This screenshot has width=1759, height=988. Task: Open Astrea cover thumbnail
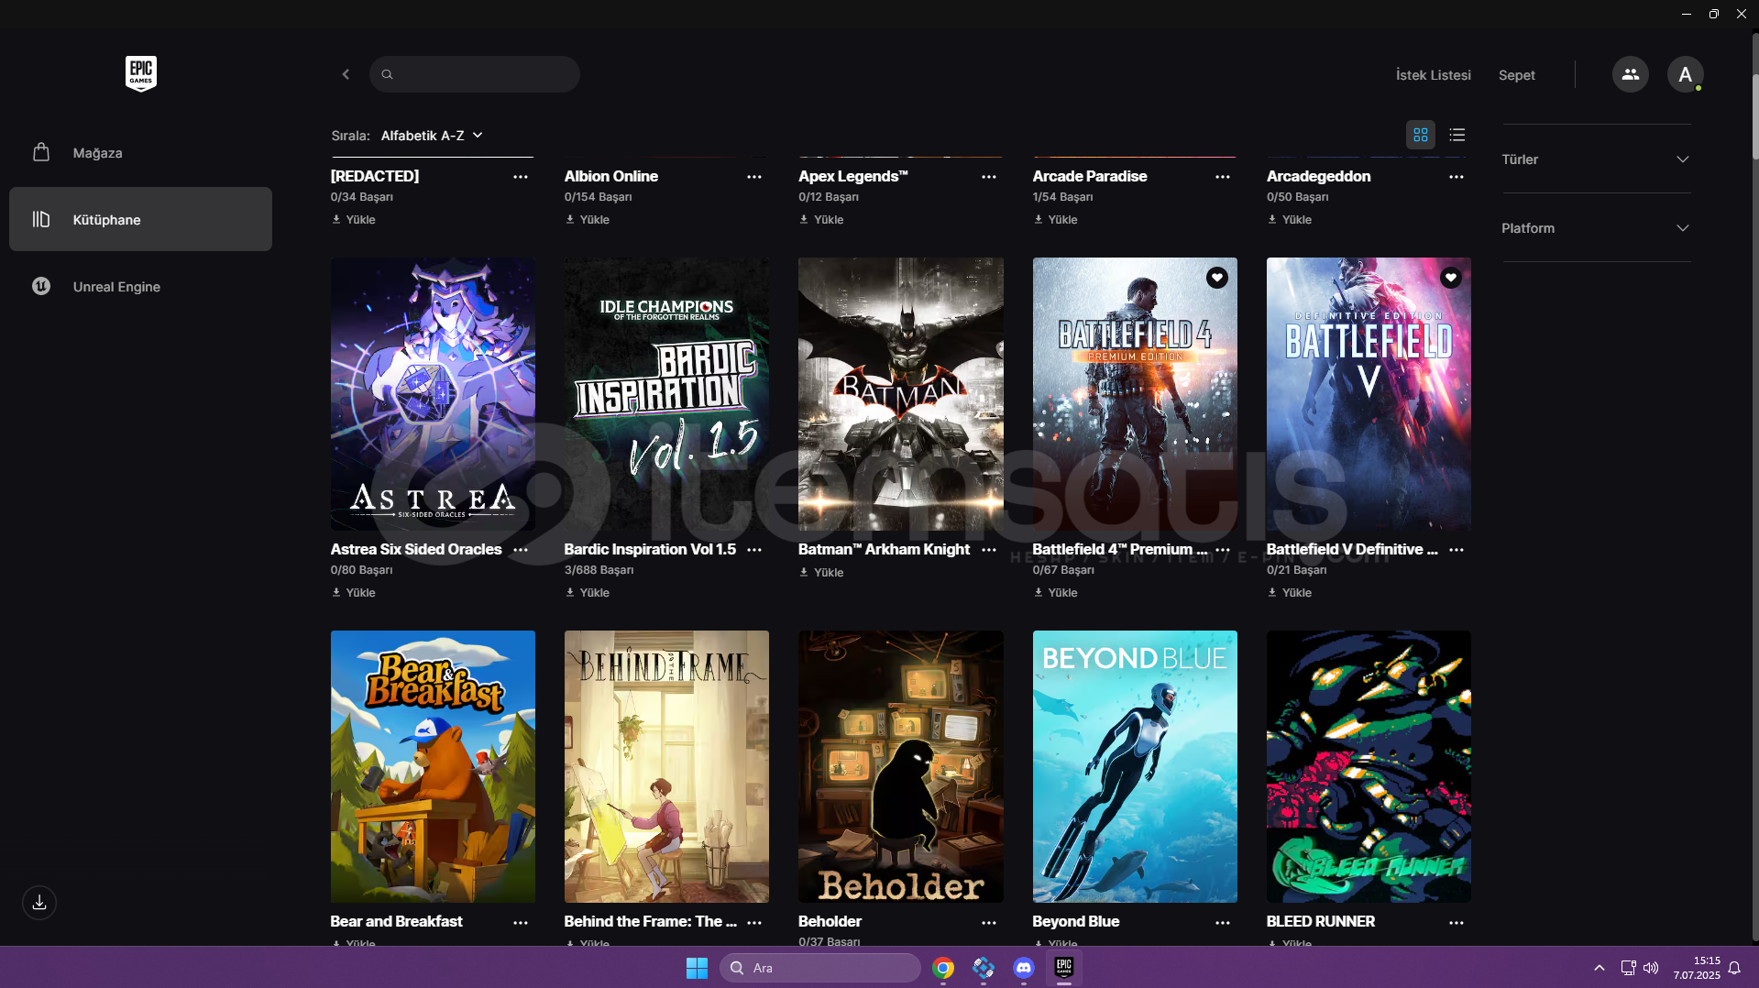433,394
